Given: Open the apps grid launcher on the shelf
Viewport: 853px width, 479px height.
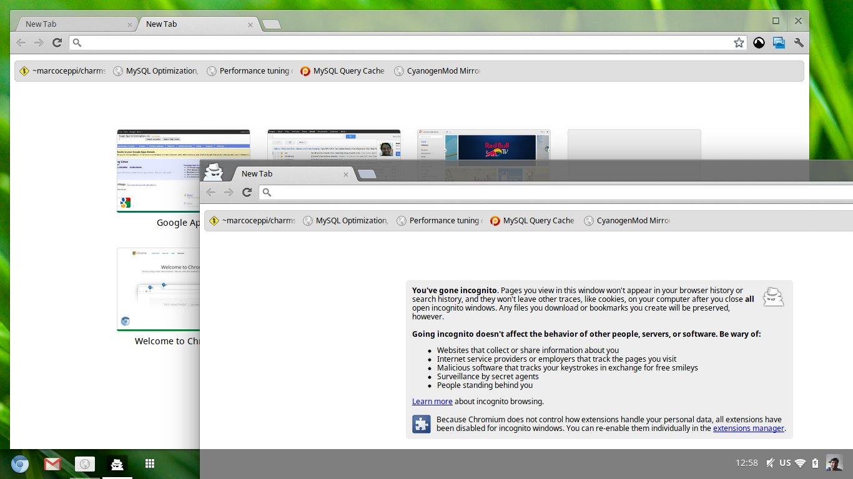Looking at the screenshot, I should point(150,463).
